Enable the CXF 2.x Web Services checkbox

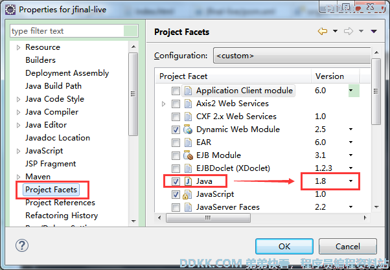176,117
